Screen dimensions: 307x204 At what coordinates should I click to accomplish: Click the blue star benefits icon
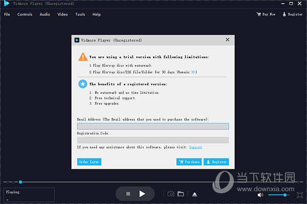[82, 84]
